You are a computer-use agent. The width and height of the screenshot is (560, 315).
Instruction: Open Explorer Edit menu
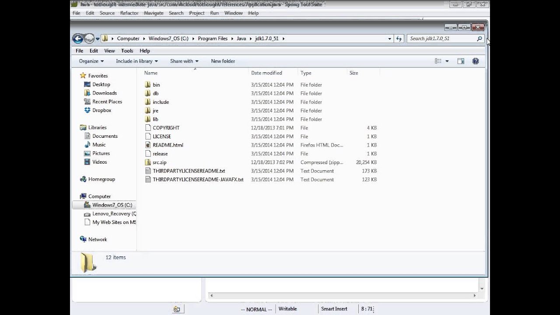(94, 51)
